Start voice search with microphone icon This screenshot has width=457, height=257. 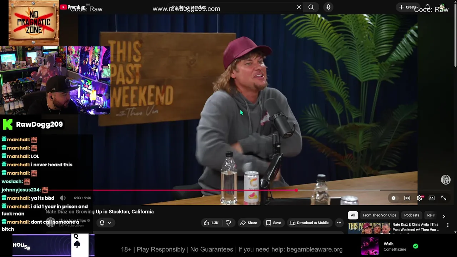pyautogui.click(x=328, y=7)
